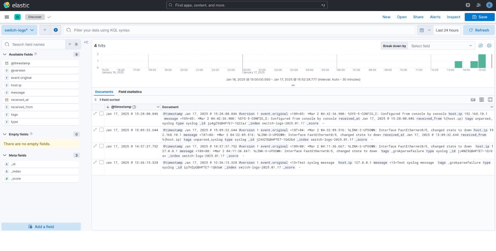Select the 13:36:15.328 document checkbox

click(101, 162)
